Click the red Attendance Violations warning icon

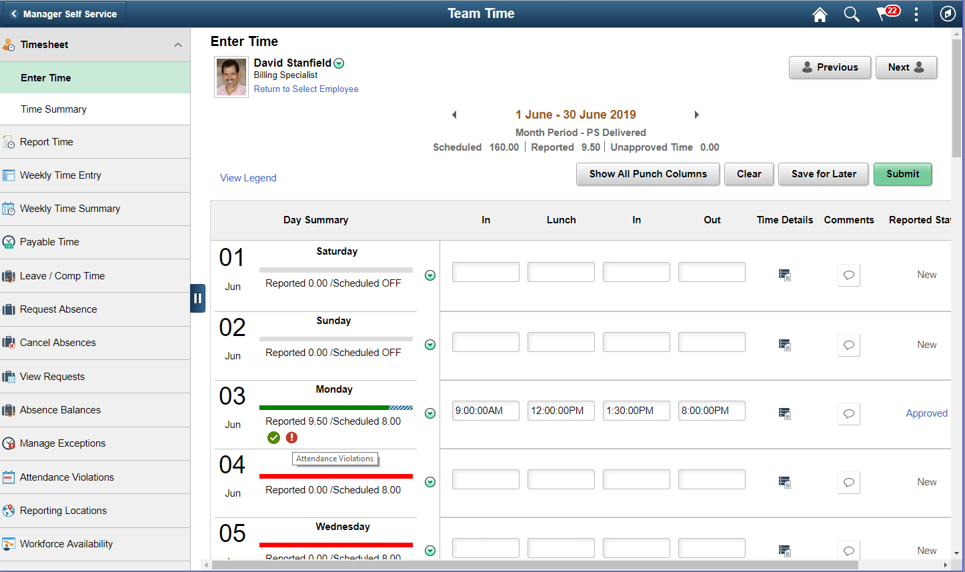(291, 437)
